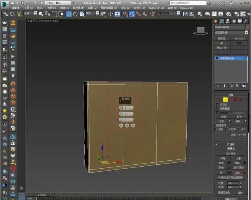Enable the 按顶点 (By Vertex) checkbox

pos(217,104)
